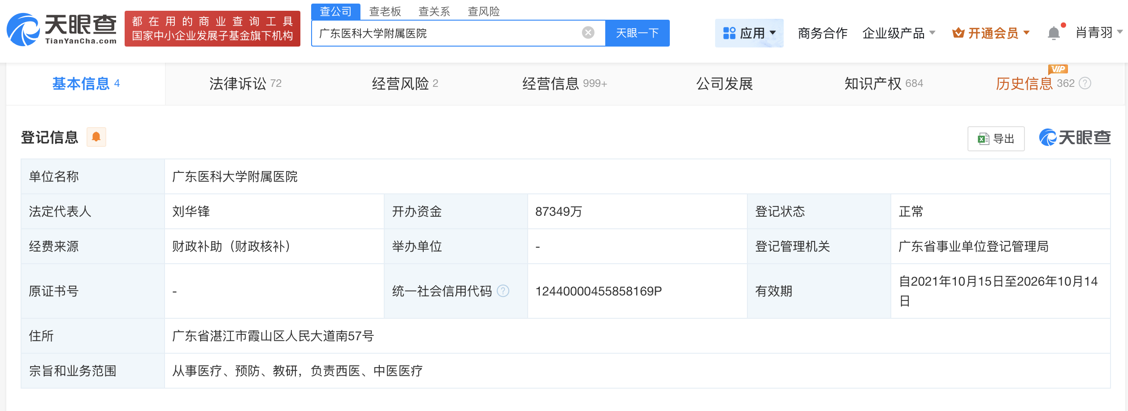
Task: Click the 天眼查 watermark logo near 导出
Action: pos(1075,137)
